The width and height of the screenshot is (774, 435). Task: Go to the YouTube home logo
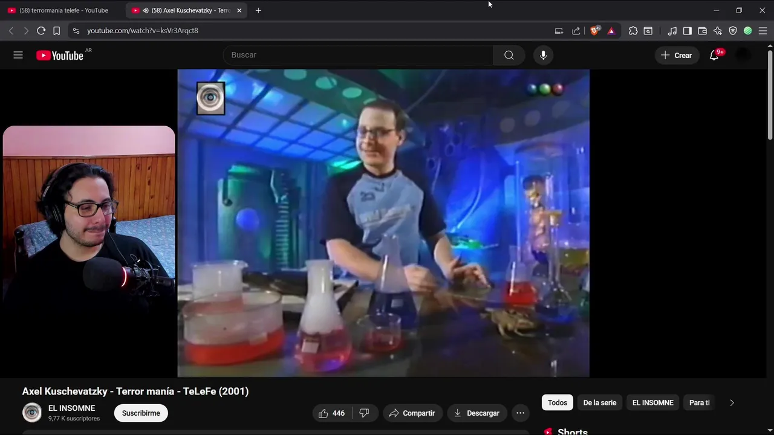(60, 56)
